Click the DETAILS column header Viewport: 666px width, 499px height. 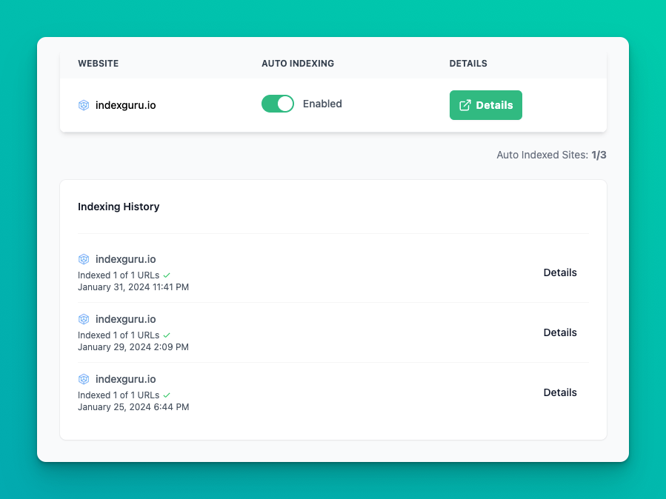[x=467, y=64]
